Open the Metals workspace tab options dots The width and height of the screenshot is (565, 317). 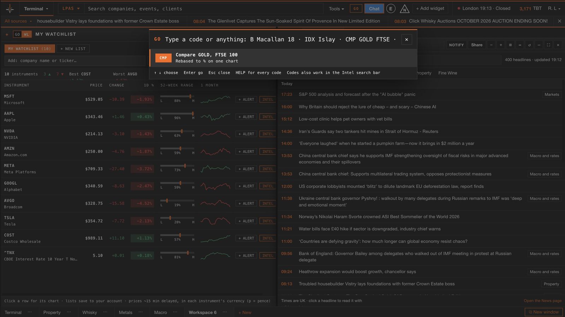(x=141, y=312)
